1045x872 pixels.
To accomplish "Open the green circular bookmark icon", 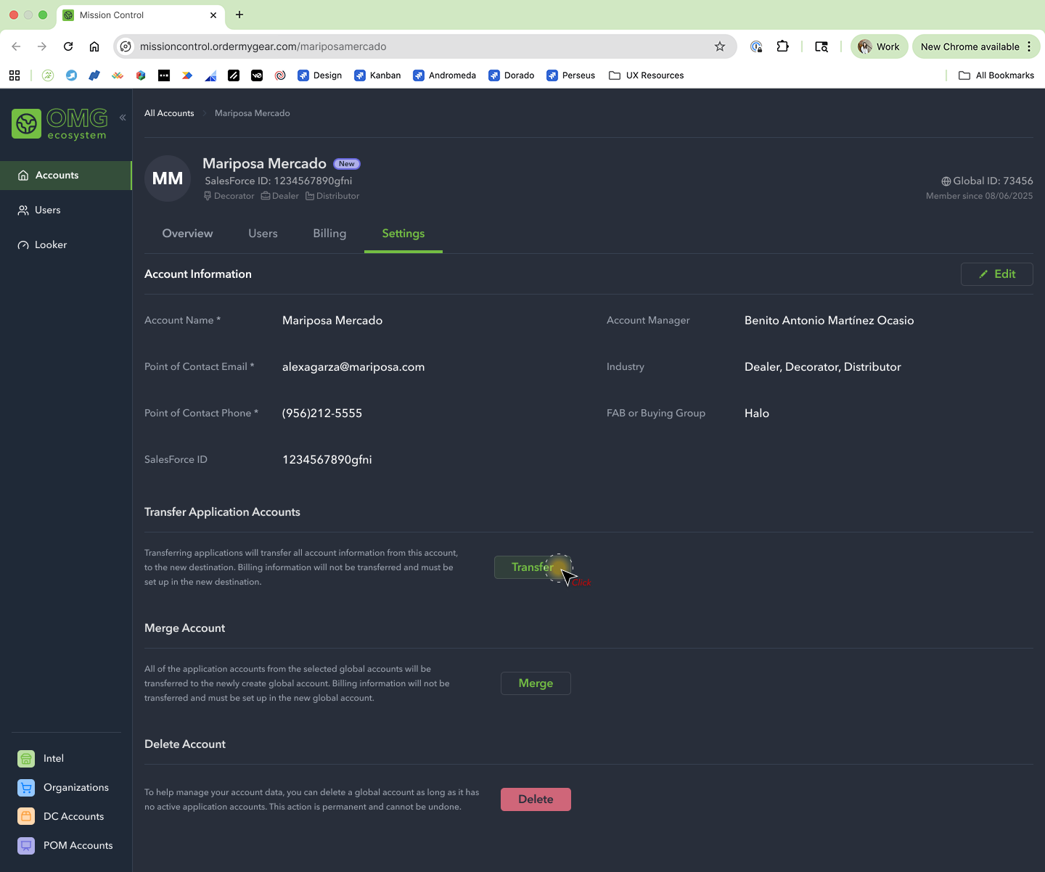I will tap(48, 75).
